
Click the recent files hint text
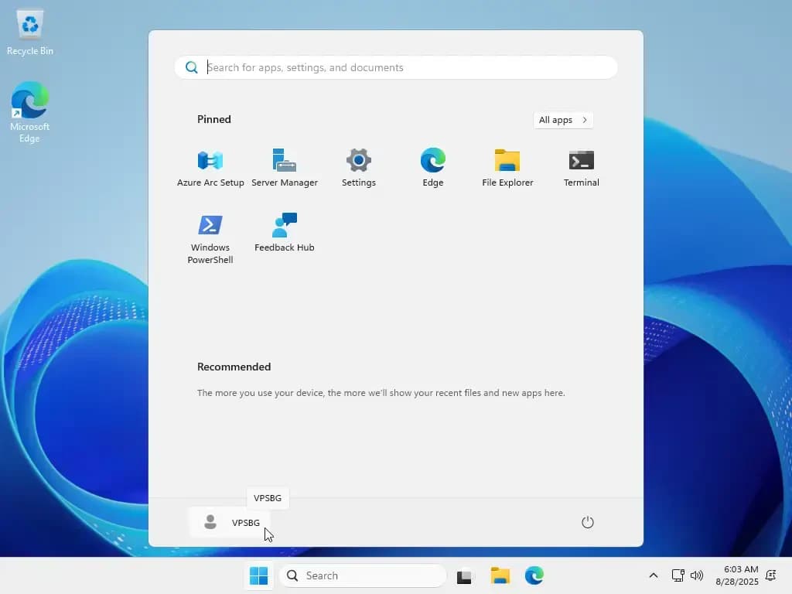pyautogui.click(x=381, y=392)
